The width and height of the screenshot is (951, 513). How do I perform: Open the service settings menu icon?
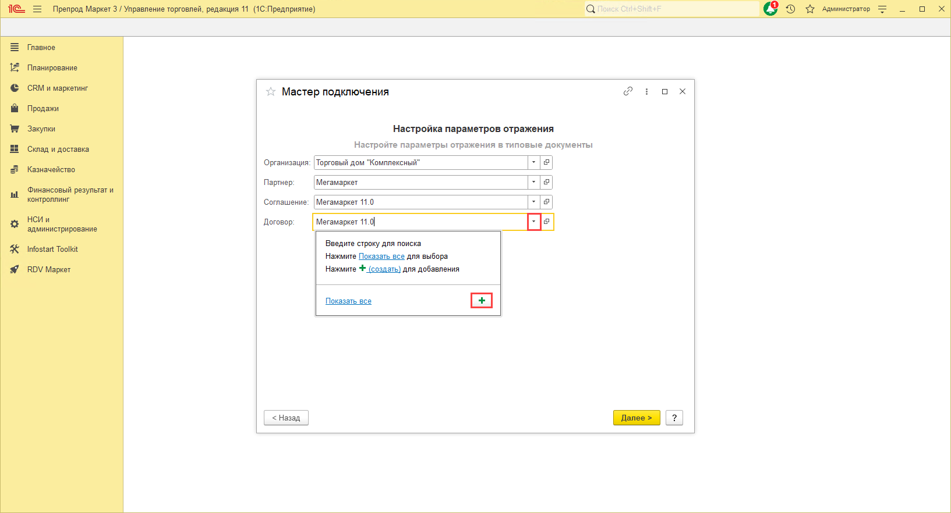pyautogui.click(x=882, y=9)
